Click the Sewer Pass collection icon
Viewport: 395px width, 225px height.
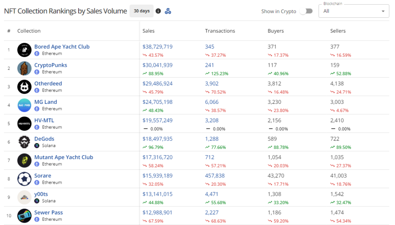24,216
